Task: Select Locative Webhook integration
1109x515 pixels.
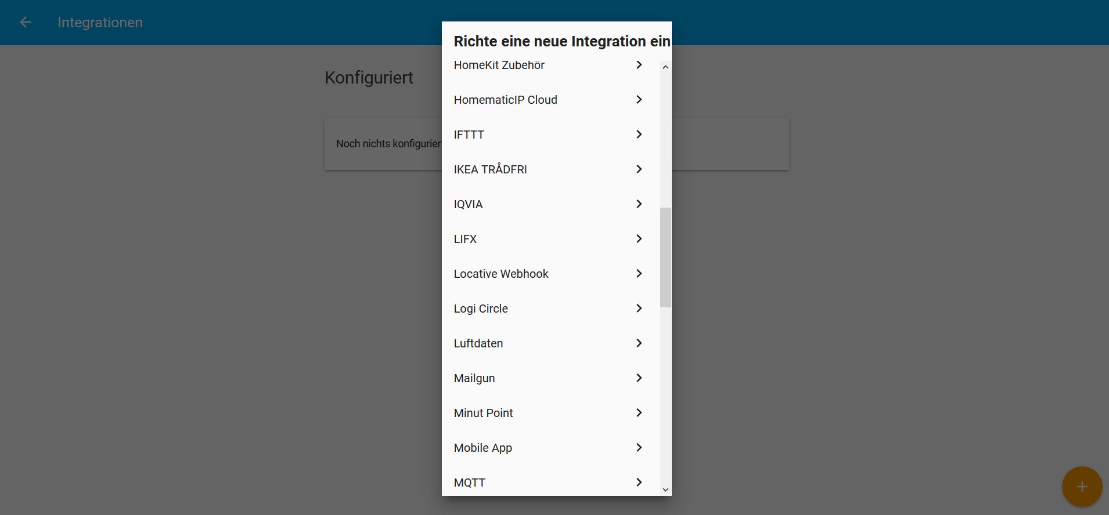Action: (501, 274)
